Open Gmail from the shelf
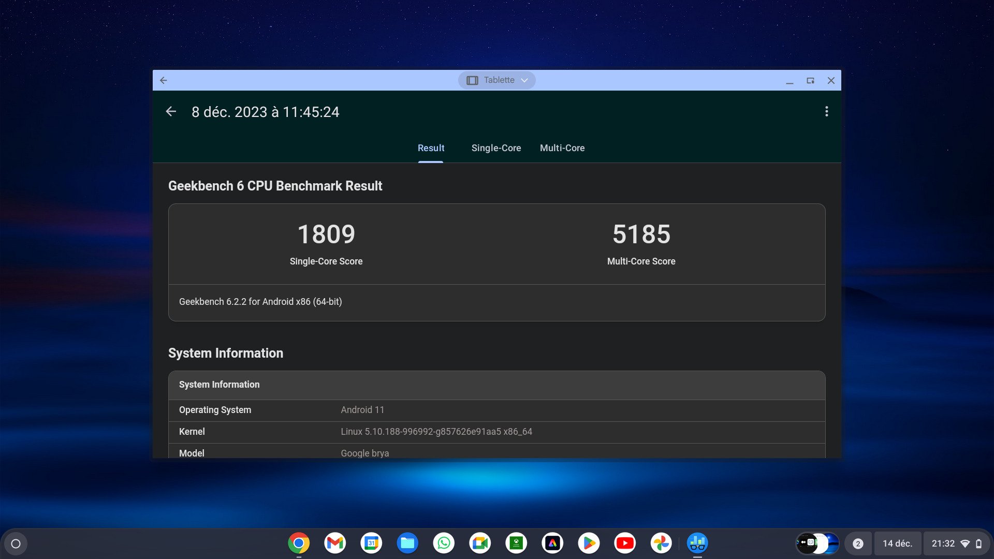The height and width of the screenshot is (559, 994). pos(335,543)
